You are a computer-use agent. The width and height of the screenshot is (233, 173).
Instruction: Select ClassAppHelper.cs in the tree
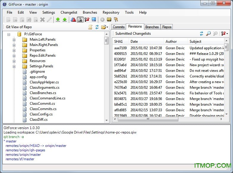tap(44, 82)
